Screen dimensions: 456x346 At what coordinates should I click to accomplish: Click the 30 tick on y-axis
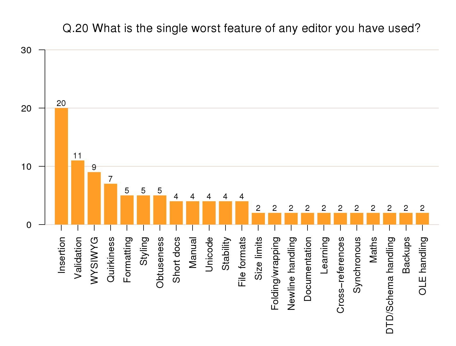click(26, 50)
